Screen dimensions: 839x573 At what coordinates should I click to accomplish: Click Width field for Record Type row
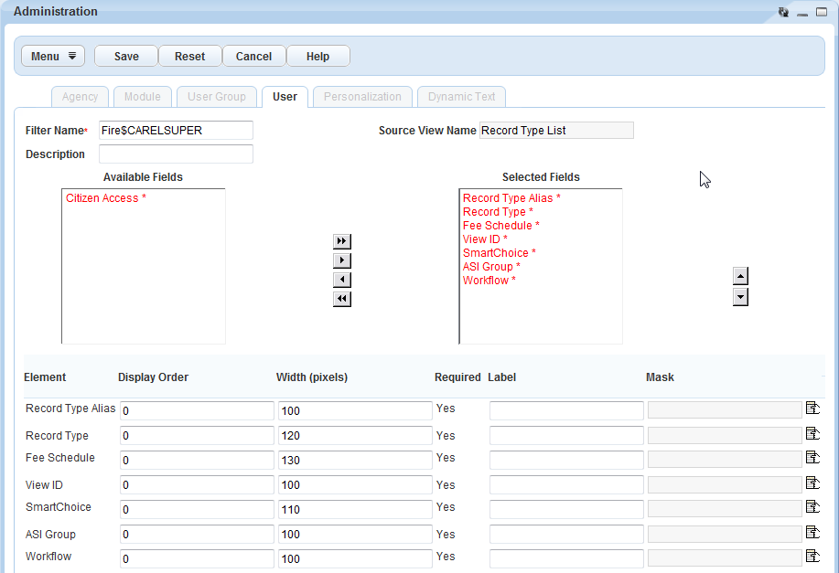click(354, 436)
